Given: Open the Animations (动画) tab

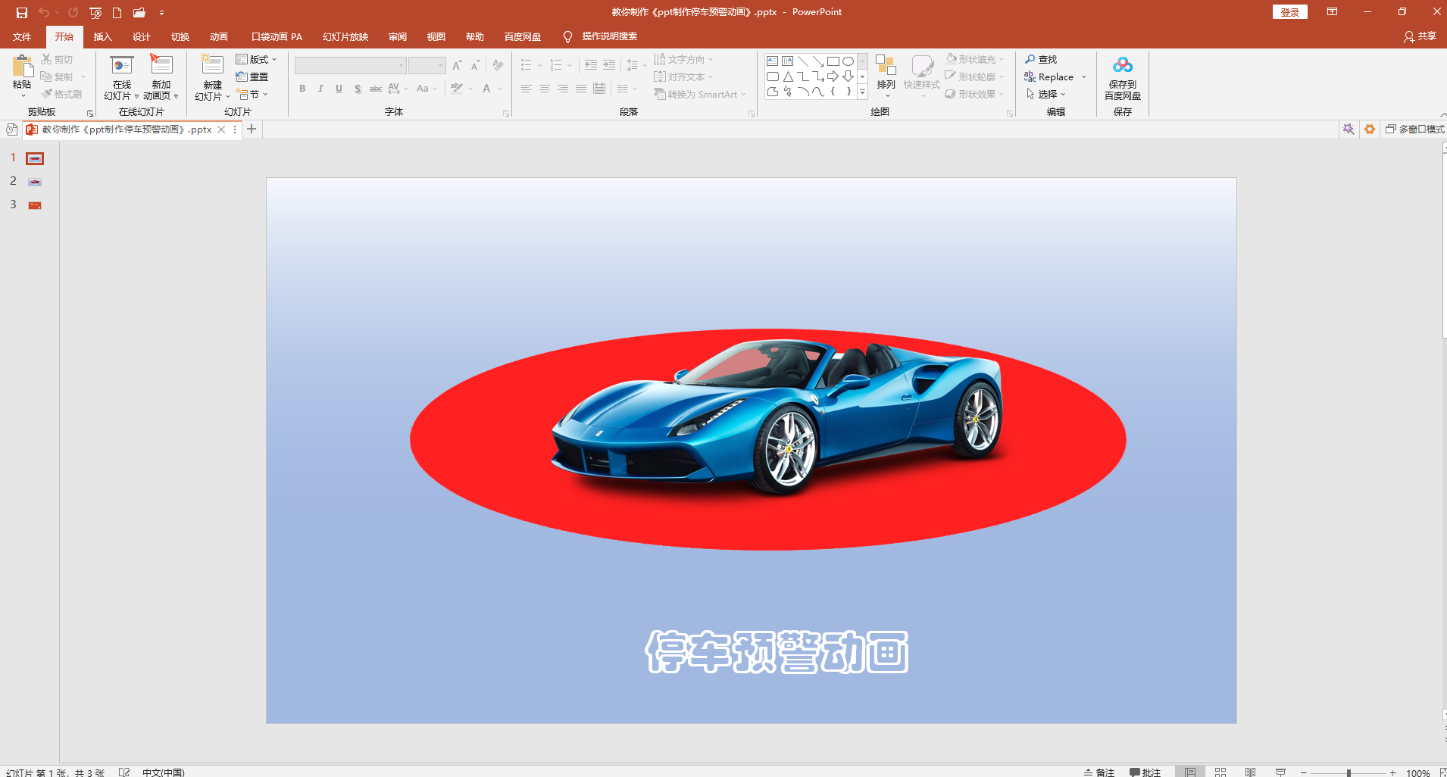Looking at the screenshot, I should click(x=218, y=37).
